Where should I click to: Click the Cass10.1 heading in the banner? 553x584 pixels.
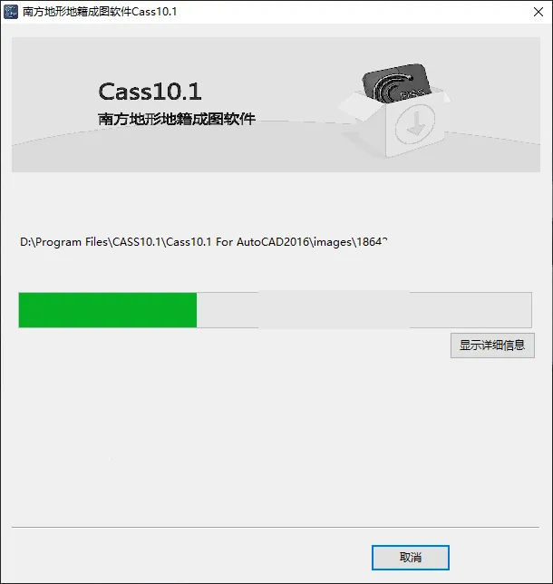coord(150,92)
